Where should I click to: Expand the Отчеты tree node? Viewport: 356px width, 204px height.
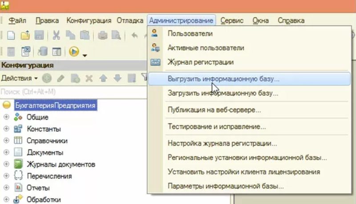[6, 188]
